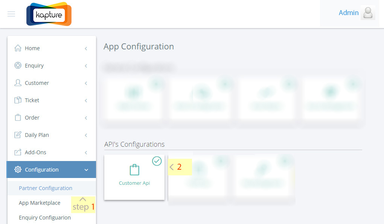The image size is (384, 224).
Task: Open the hamburger menu icon
Action: pyautogui.click(x=11, y=14)
